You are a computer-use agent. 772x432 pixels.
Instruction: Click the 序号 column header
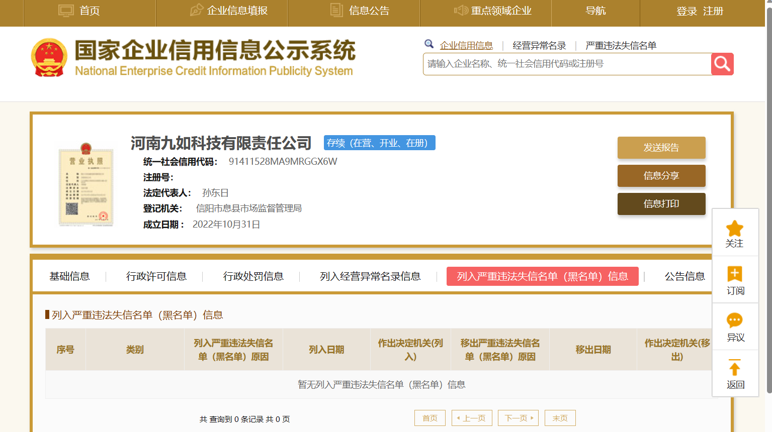point(65,350)
